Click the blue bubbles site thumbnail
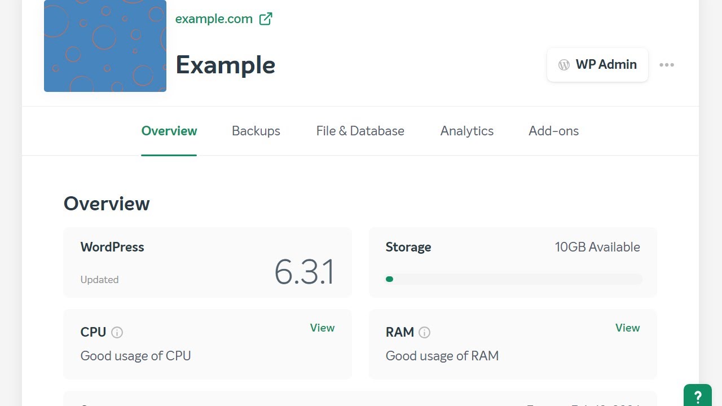This screenshot has height=406, width=722. click(105, 46)
